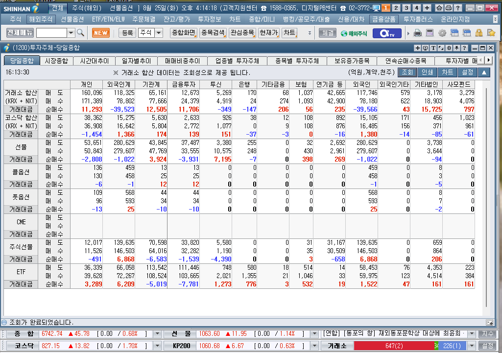Switch to the 매매비중추이 tab
Image resolution: width=502 pixels, height=353 pixels.
click(x=183, y=61)
